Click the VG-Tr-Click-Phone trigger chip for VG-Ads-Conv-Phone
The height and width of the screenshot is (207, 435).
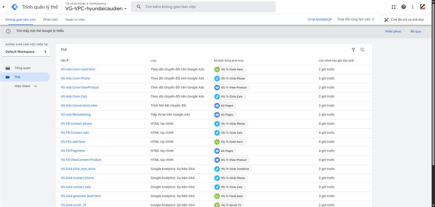coord(231,79)
